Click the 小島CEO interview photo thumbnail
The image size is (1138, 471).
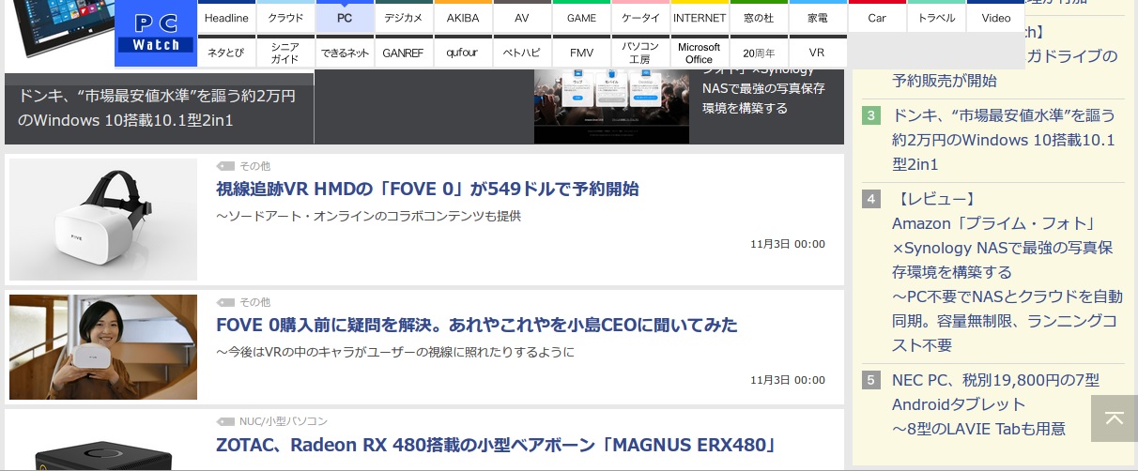pyautogui.click(x=103, y=347)
